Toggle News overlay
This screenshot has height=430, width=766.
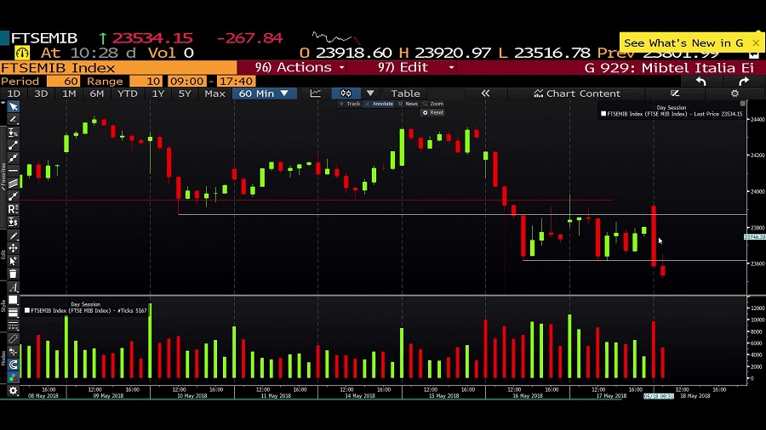click(409, 104)
